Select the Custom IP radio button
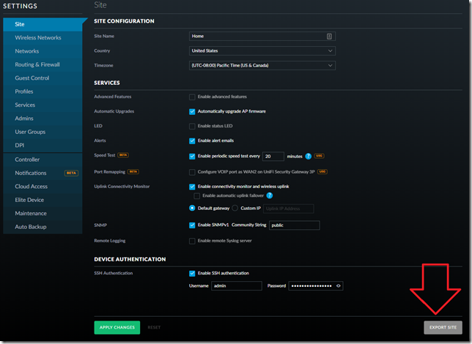The height and width of the screenshot is (344, 472). tap(235, 209)
